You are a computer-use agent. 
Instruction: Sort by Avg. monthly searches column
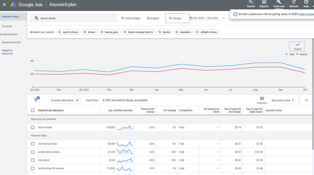click(120, 110)
